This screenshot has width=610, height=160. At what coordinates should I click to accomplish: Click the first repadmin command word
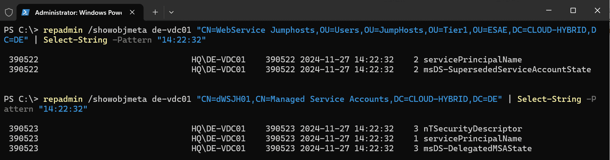63,30
